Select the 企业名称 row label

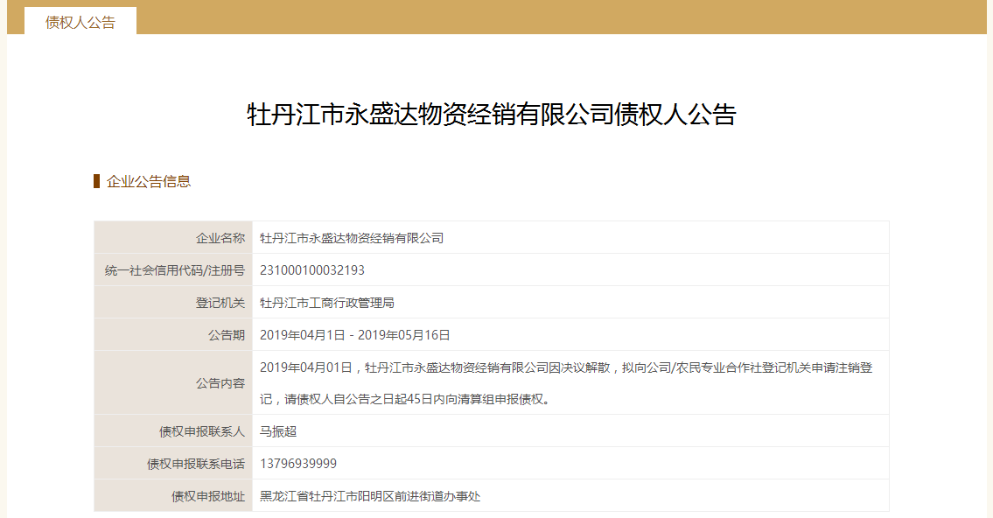tap(220, 238)
